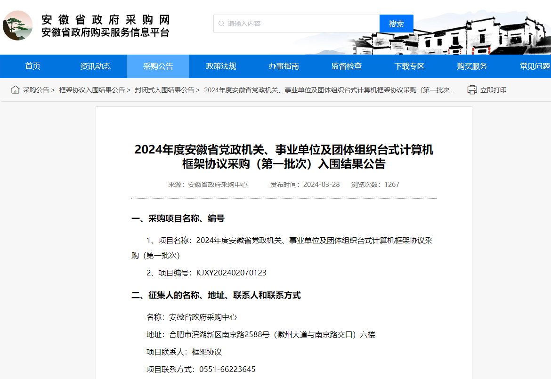Image resolution: width=551 pixels, height=379 pixels.
Task: Open the 首页 nav item
Action: click(x=32, y=66)
